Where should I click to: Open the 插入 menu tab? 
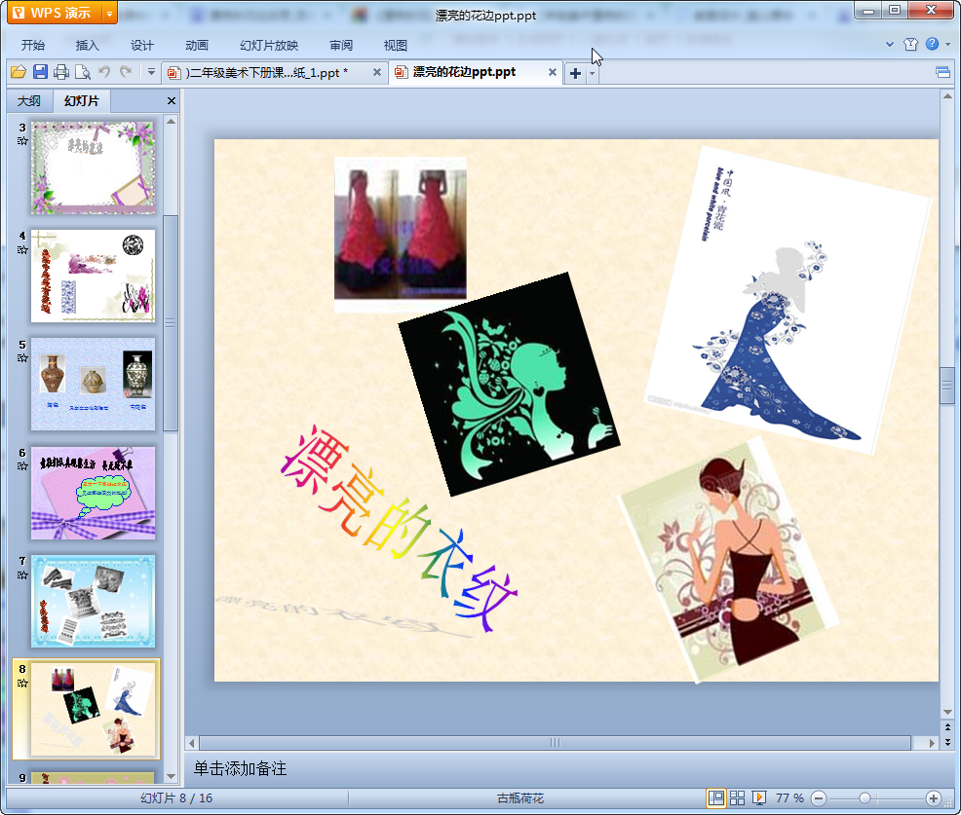[87, 46]
